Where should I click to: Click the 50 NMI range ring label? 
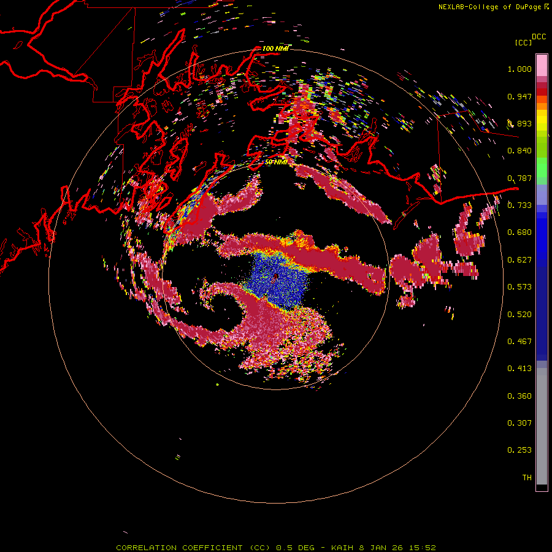click(275, 163)
